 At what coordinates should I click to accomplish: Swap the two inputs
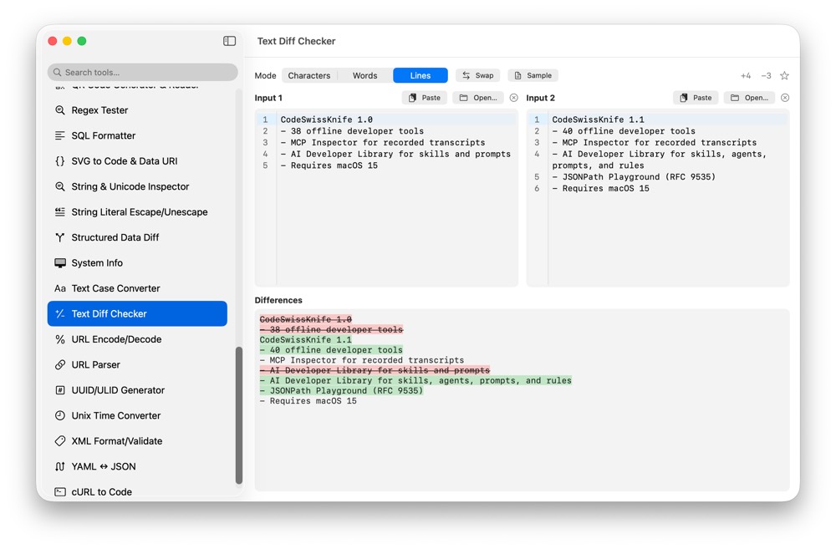[477, 75]
